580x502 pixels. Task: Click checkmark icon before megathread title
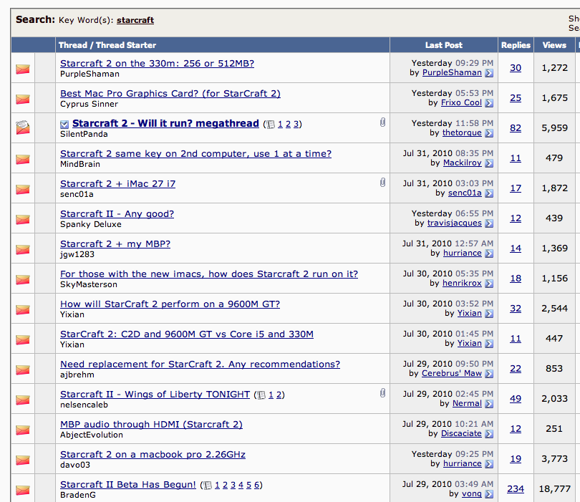coord(64,125)
